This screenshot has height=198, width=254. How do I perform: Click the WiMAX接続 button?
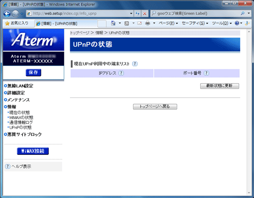click(x=33, y=151)
